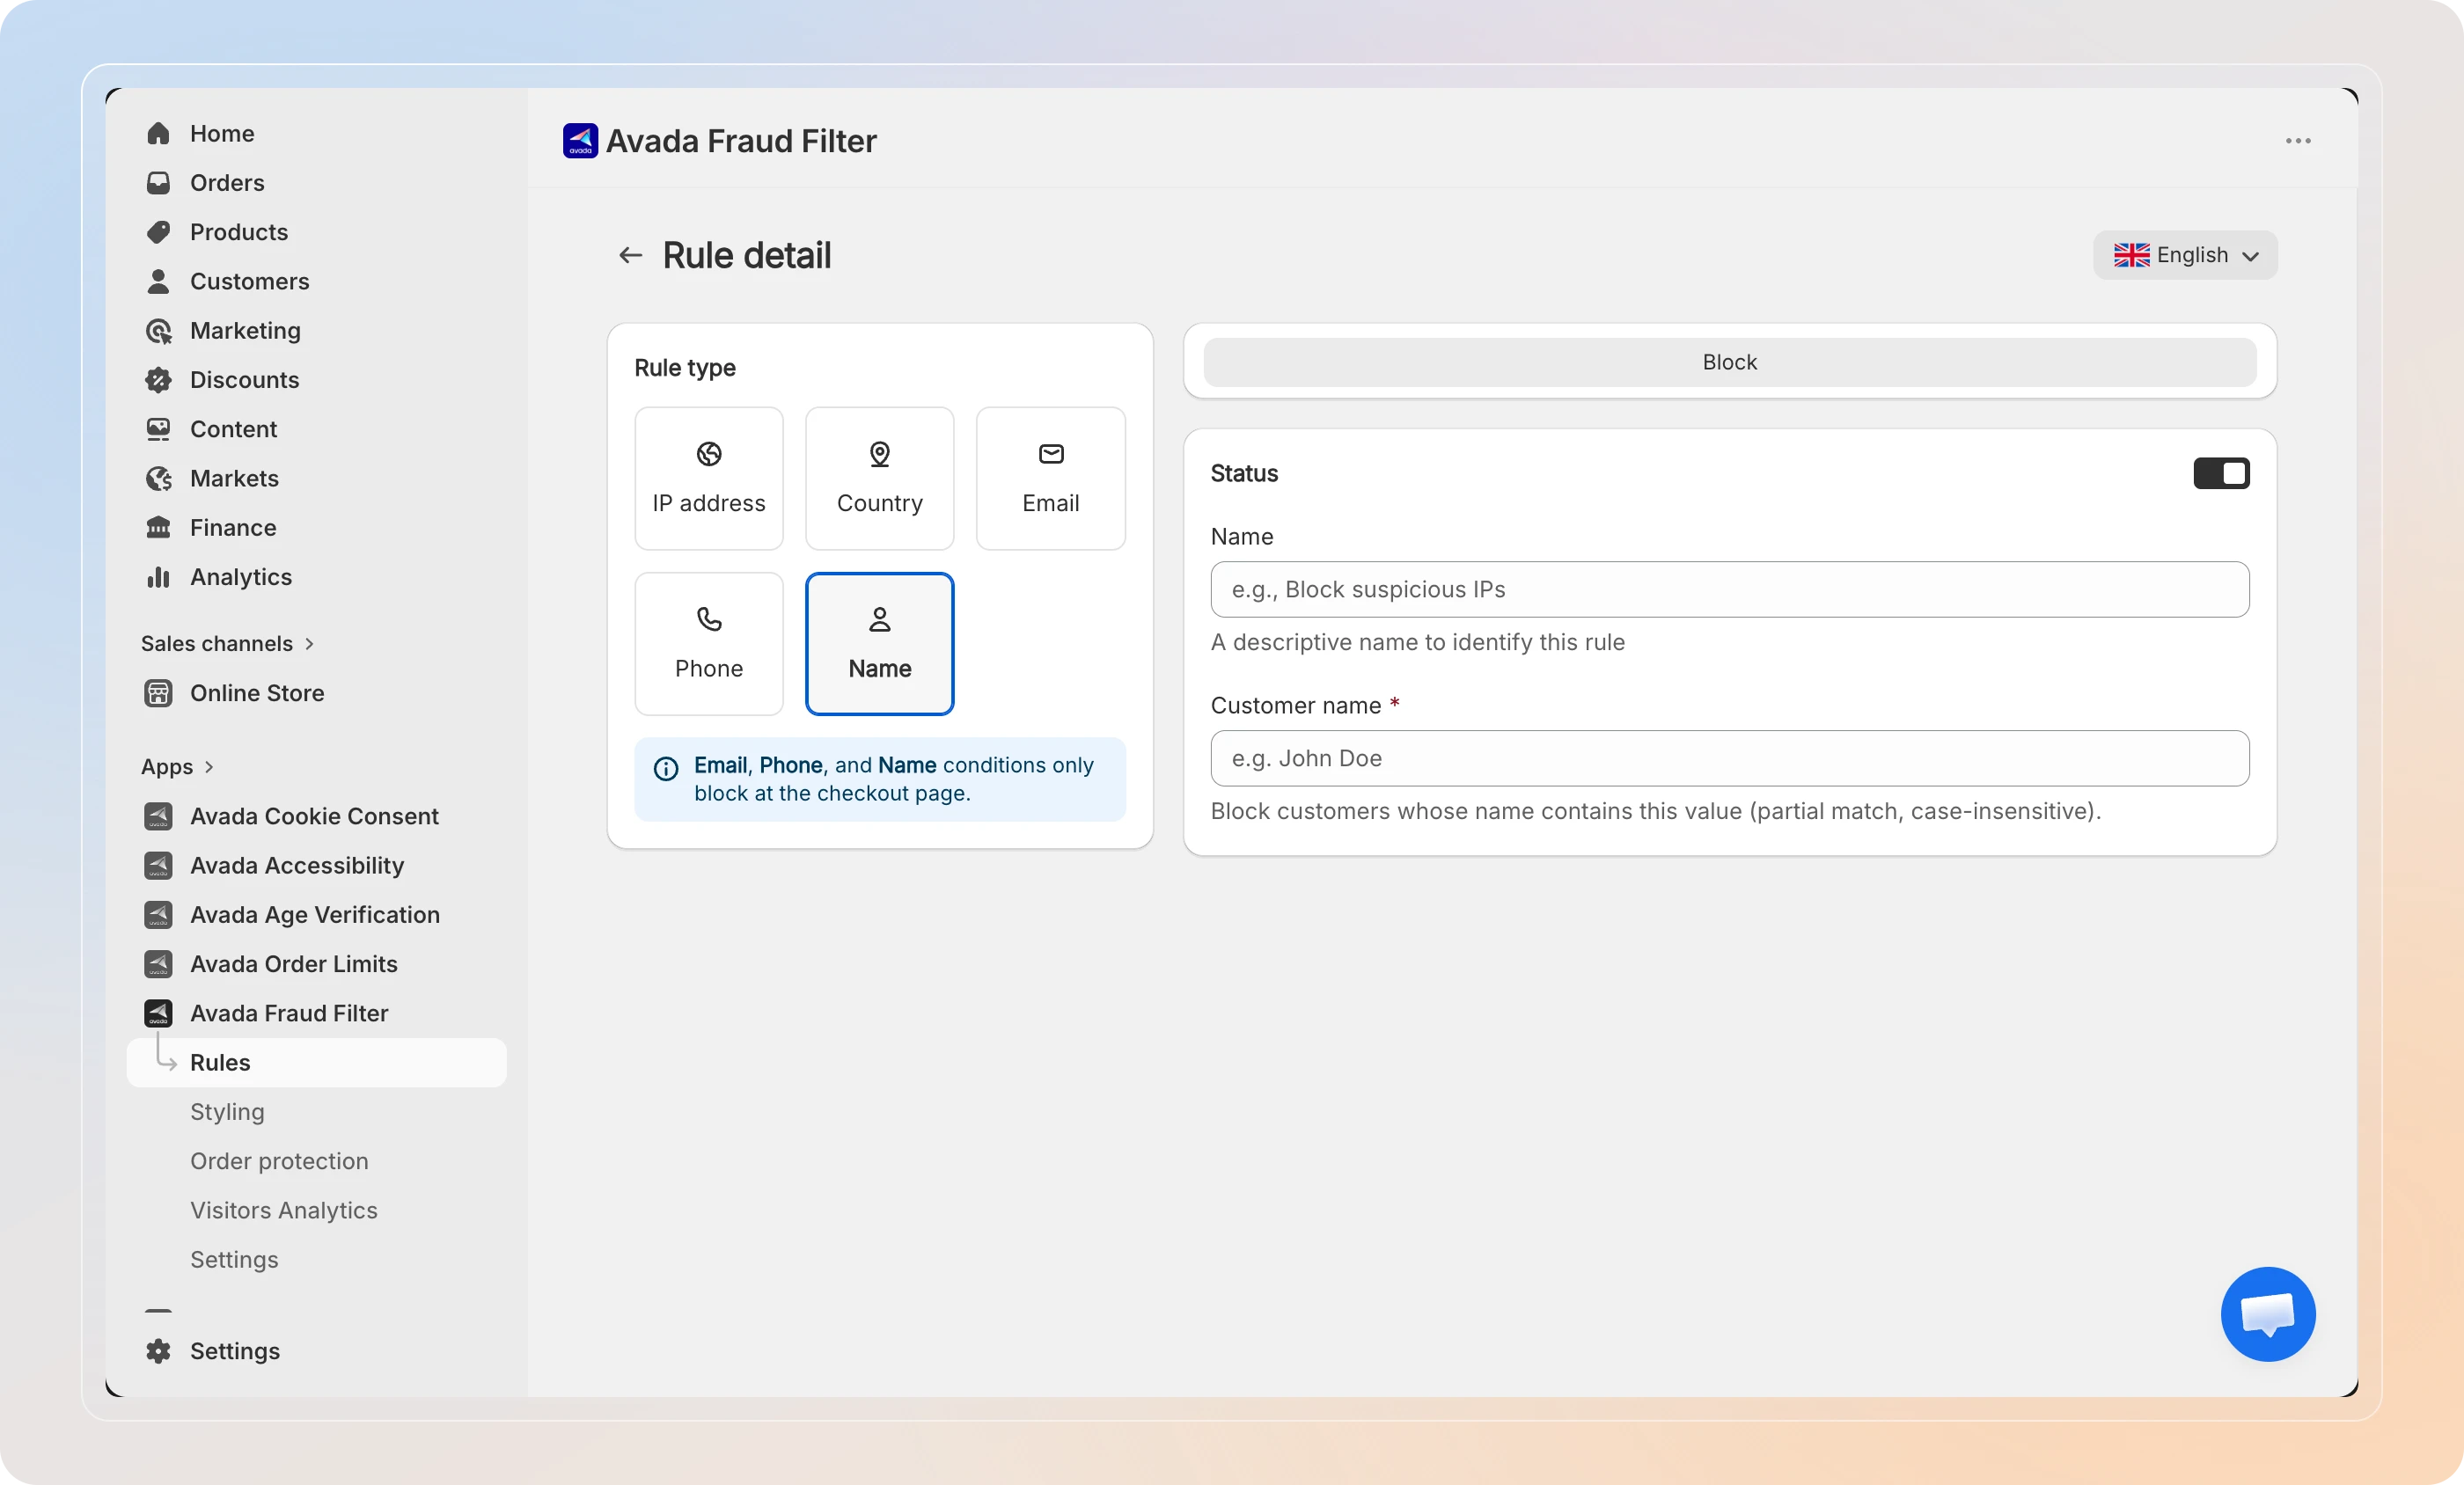Click the Markets globe icon
2464x1485 pixels.
[x=158, y=478]
